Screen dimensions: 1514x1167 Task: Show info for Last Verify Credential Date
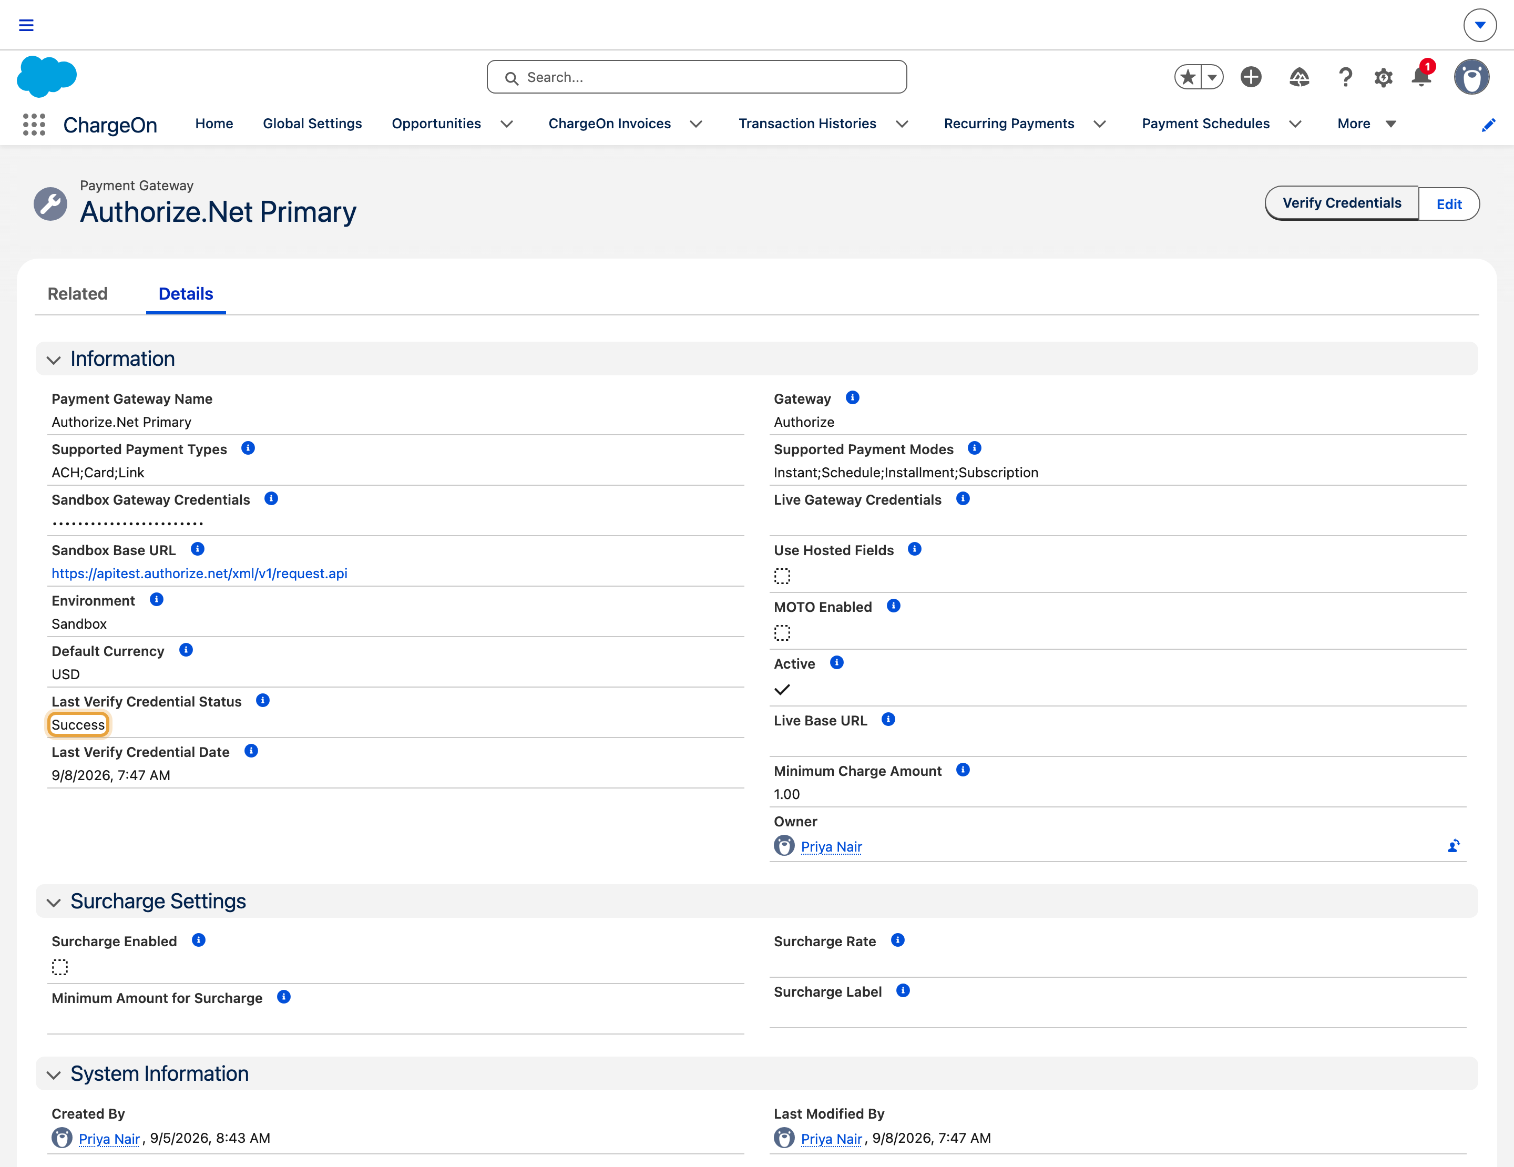(252, 751)
